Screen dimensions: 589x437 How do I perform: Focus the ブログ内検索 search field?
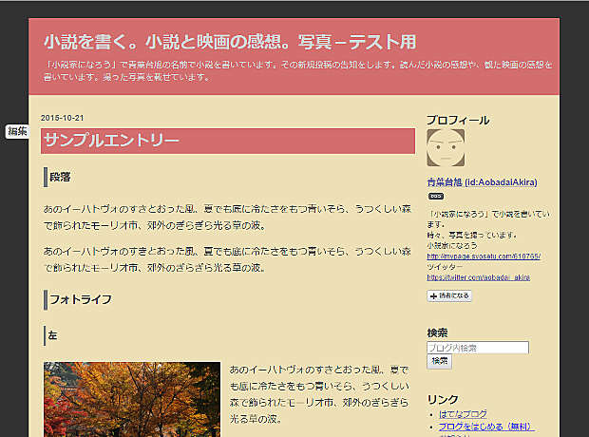coord(478,348)
